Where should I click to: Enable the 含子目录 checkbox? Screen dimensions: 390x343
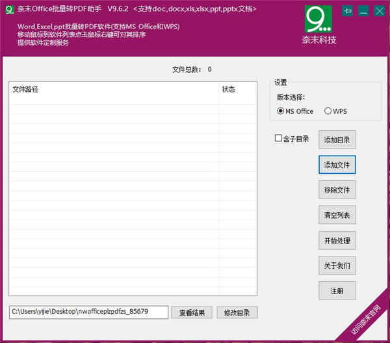(278, 139)
